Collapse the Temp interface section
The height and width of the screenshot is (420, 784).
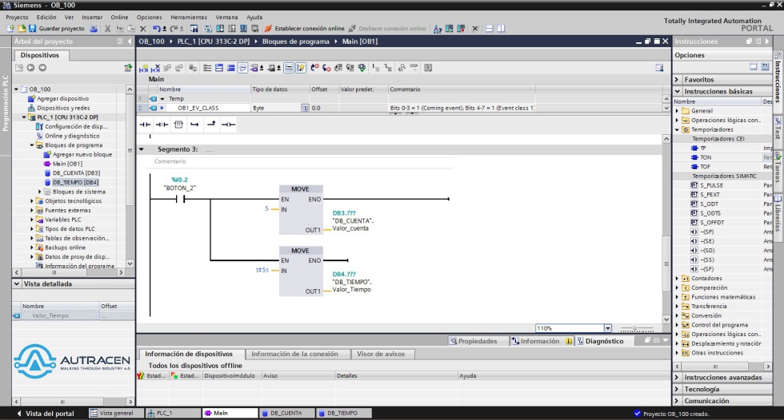pyautogui.click(x=162, y=99)
